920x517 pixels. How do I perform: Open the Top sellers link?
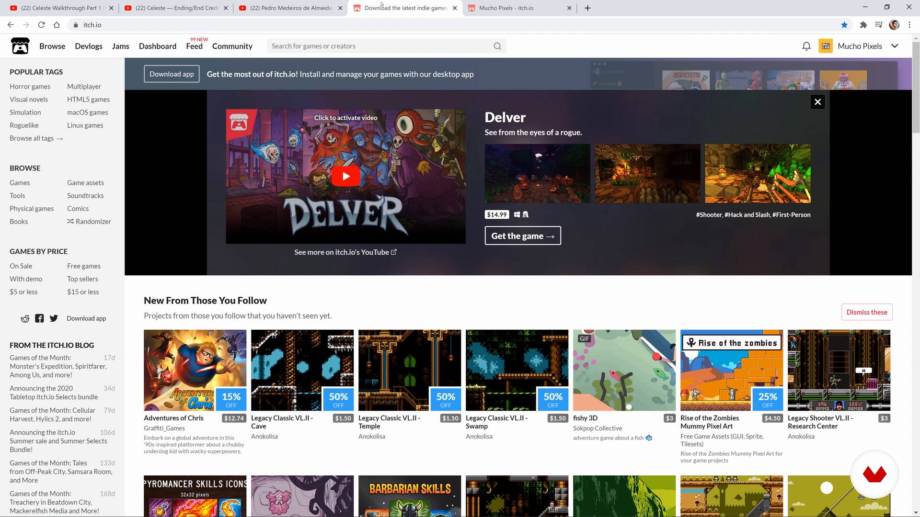(x=82, y=279)
